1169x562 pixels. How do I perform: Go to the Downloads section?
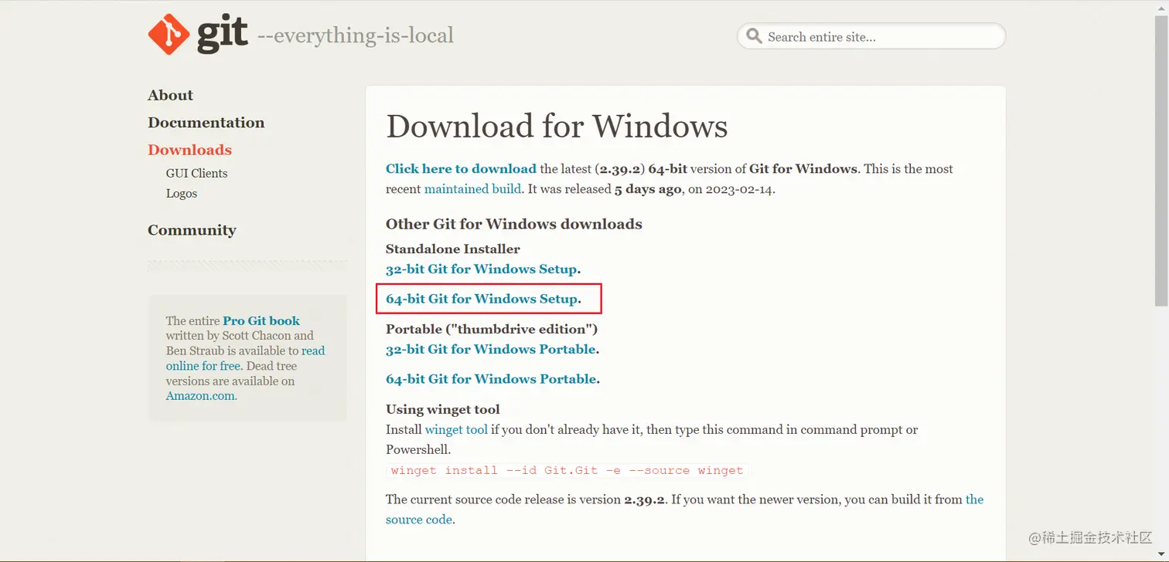click(x=189, y=150)
